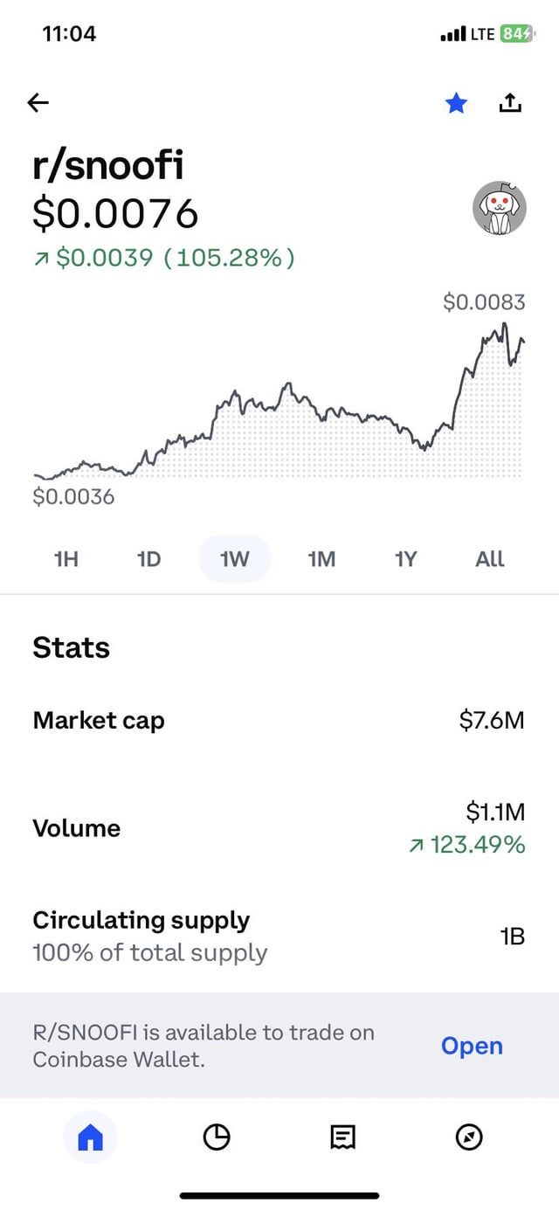Switch chart to 1Y range
This screenshot has width=559, height=1210.
[x=405, y=558]
